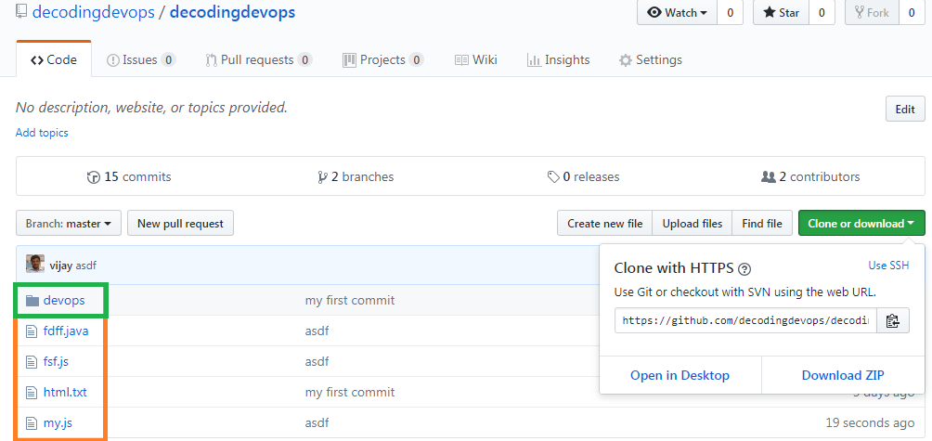
Task: Click the devops folder icon
Action: [x=32, y=301]
